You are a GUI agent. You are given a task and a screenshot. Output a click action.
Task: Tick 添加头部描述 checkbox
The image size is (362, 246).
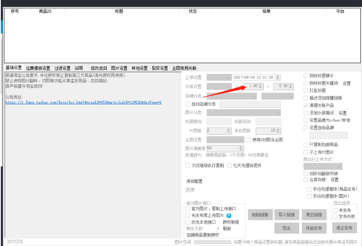tap(306, 113)
